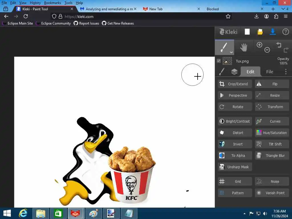Open the Curves filter
Screen dimensions: 292x219
point(272,121)
